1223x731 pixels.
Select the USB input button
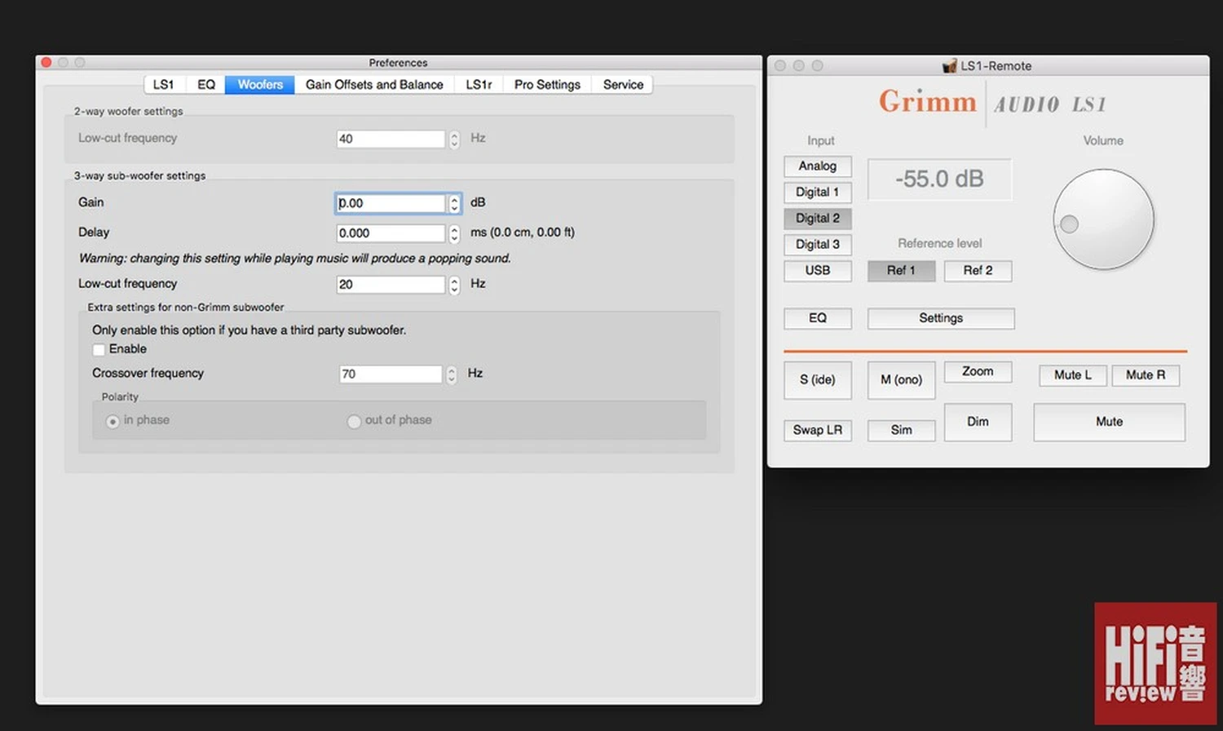[x=817, y=271]
